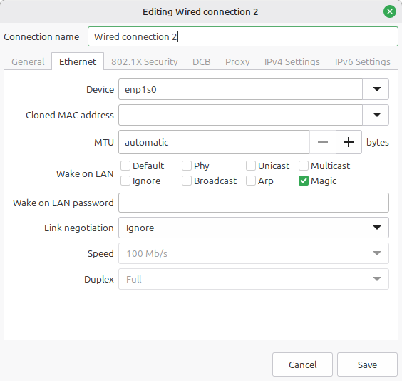Open the Link negotiation dropdown

coord(254,228)
